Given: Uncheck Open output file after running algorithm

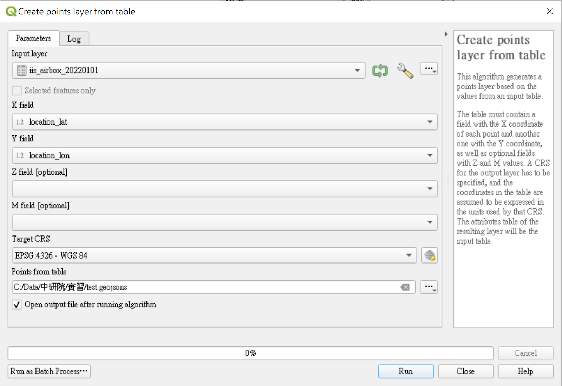Looking at the screenshot, I should pos(17,304).
